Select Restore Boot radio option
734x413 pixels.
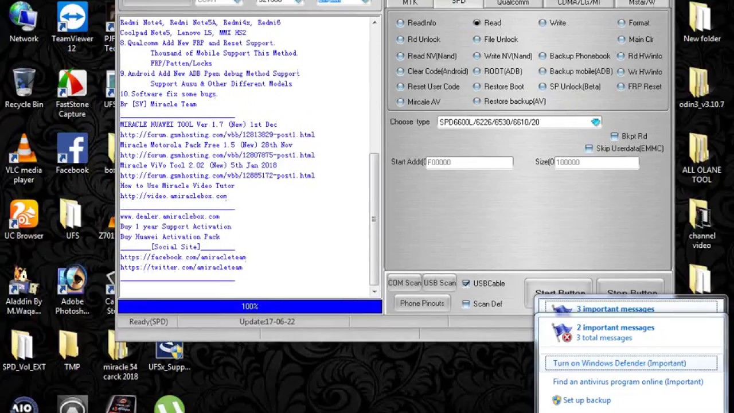pyautogui.click(x=477, y=87)
